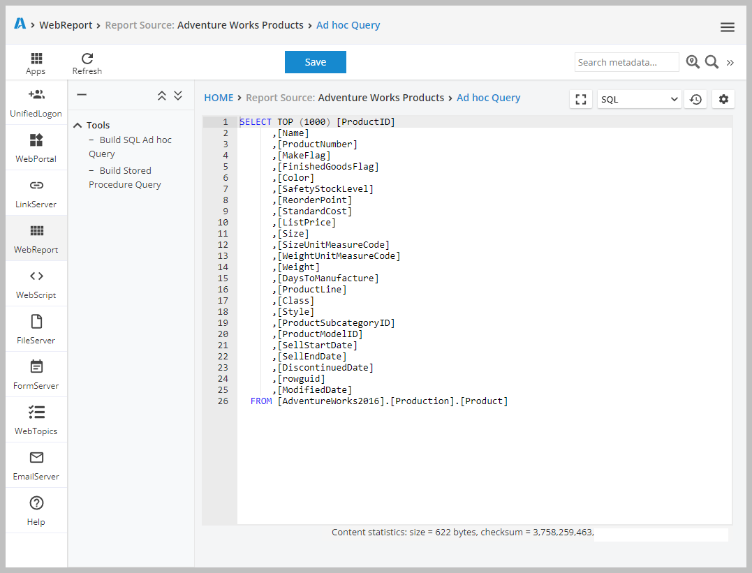Toggle fullscreen editor icon

coord(581,99)
